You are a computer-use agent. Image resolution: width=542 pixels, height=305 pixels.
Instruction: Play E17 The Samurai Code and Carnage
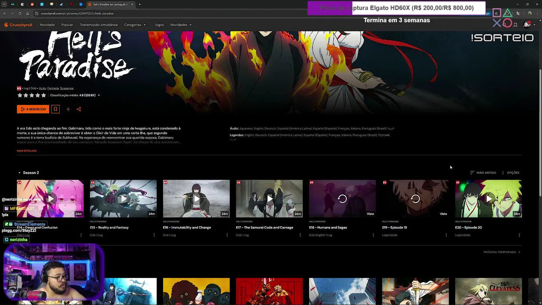click(269, 199)
